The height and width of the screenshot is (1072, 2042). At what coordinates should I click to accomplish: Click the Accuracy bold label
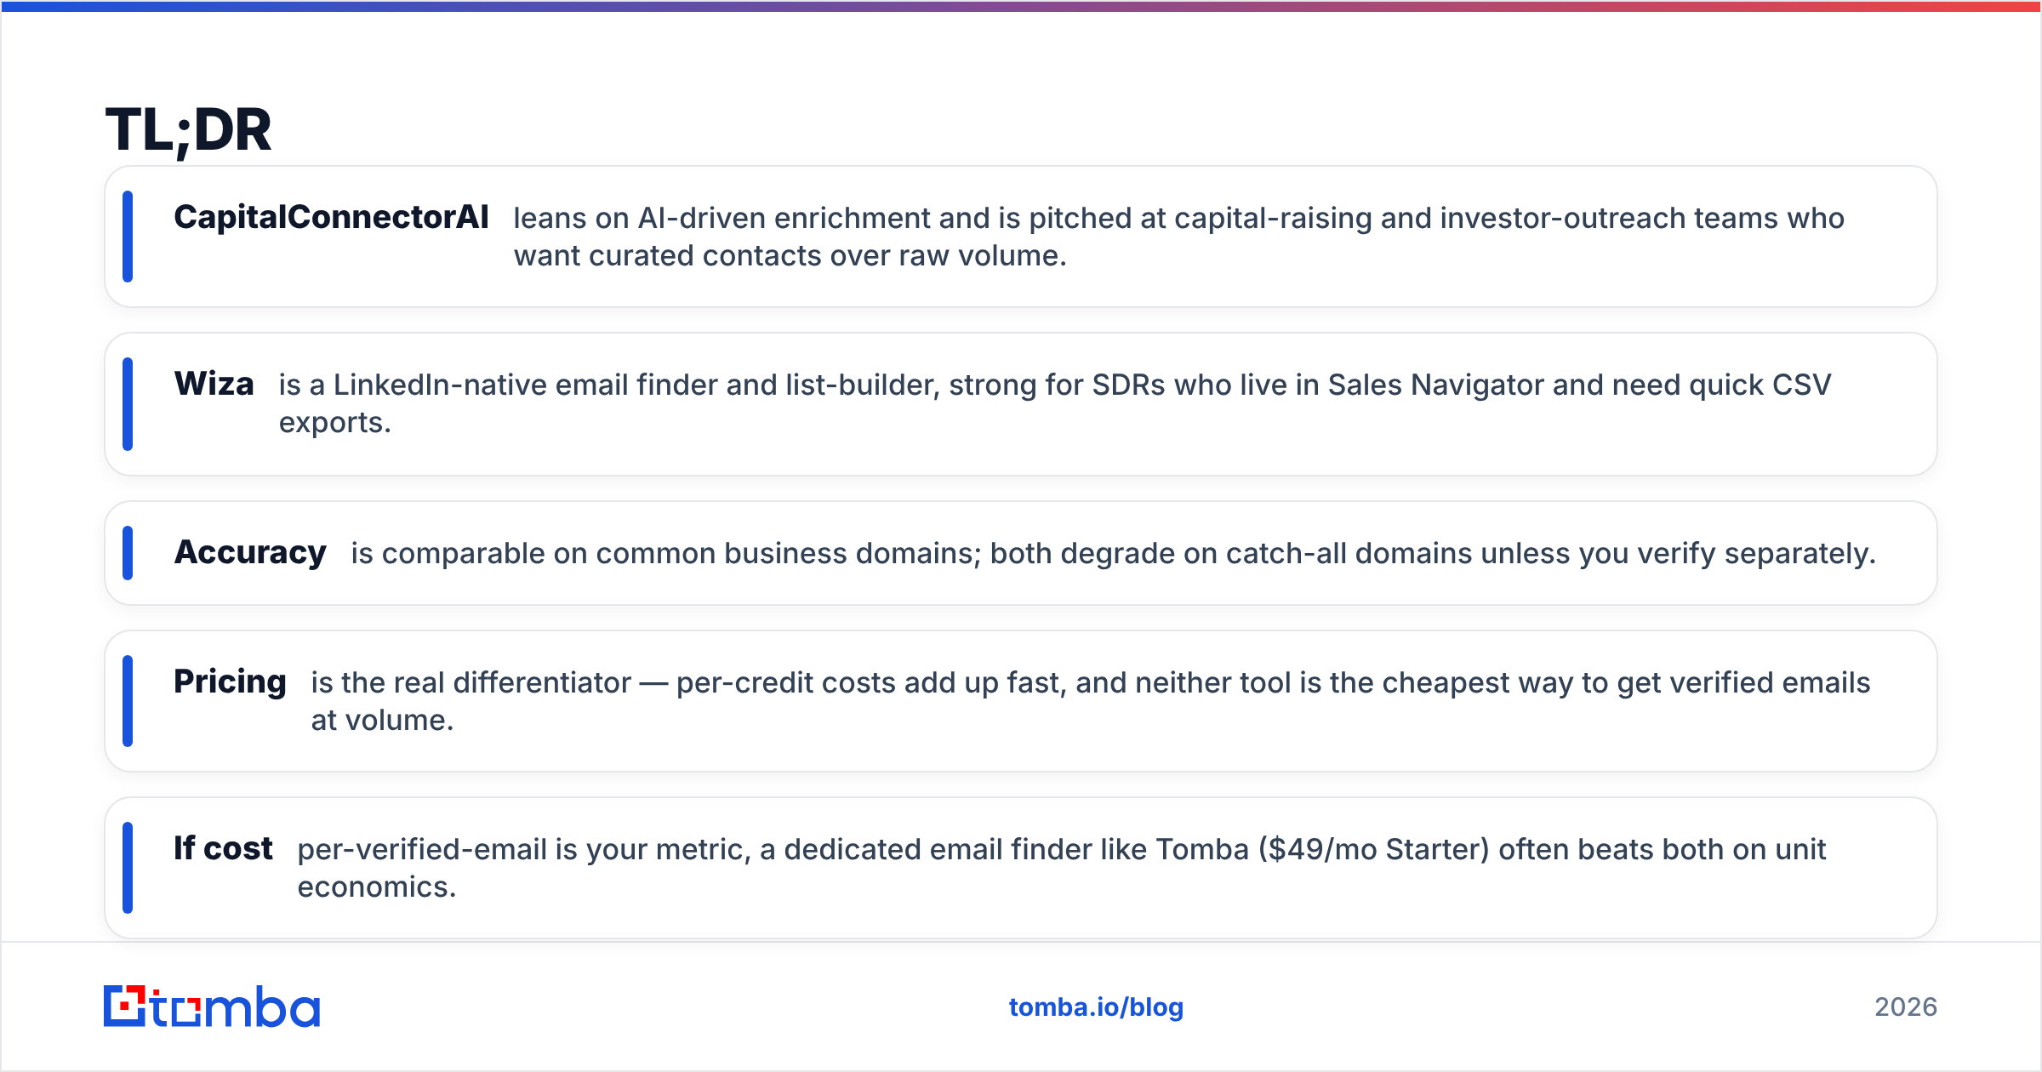250,552
